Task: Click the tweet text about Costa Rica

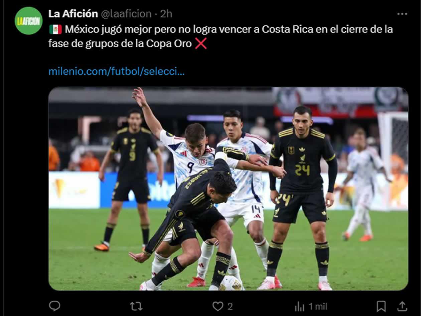Action: (x=221, y=36)
